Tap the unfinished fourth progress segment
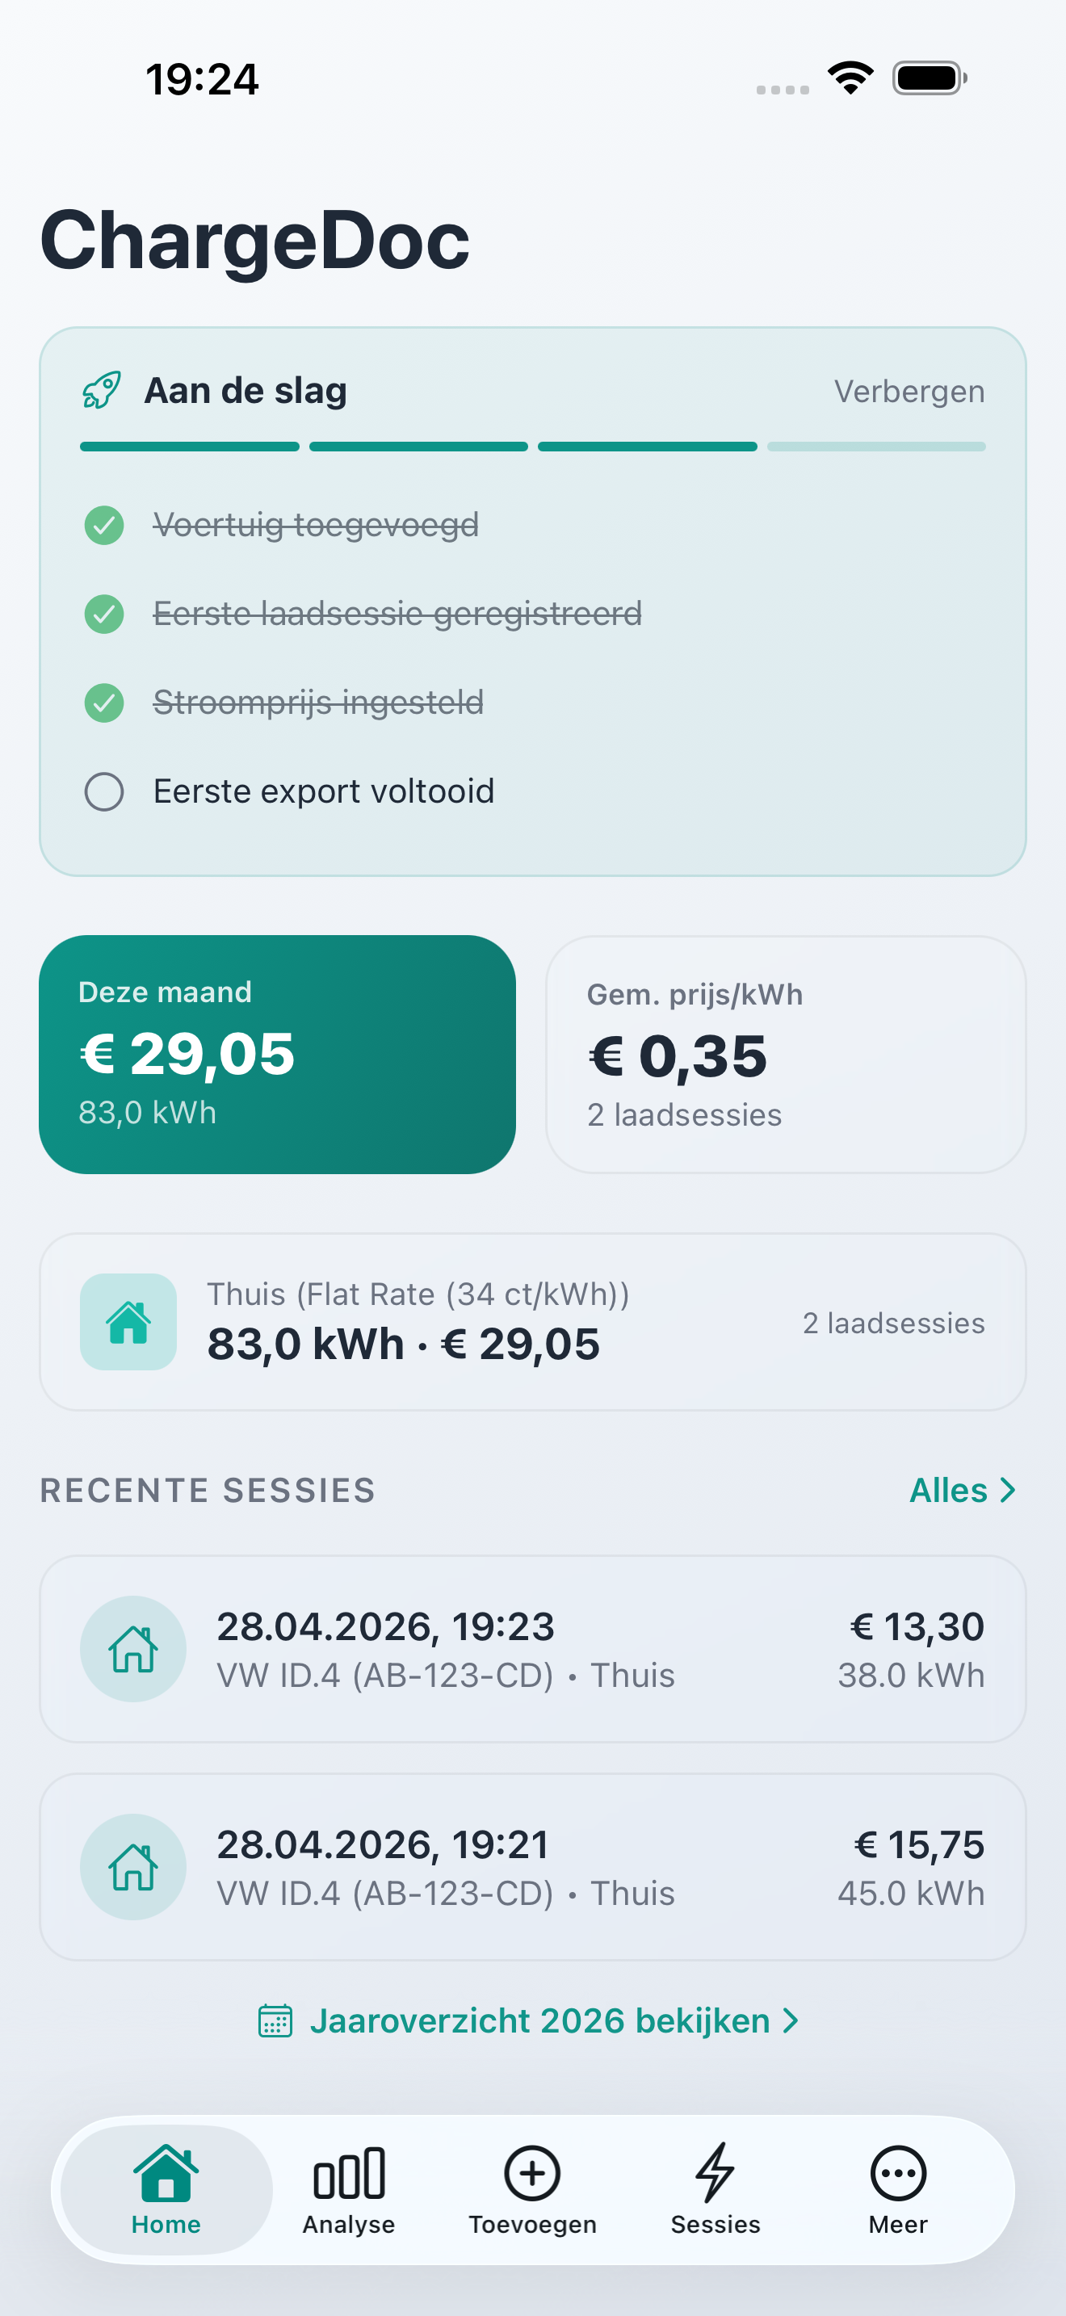Image resolution: width=1066 pixels, height=2316 pixels. tap(876, 447)
